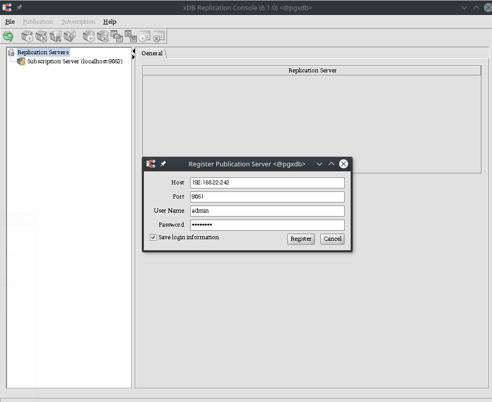Click the Remove Publication Database icon, second after Refresh
The height and width of the screenshot is (402, 492).
(41, 36)
